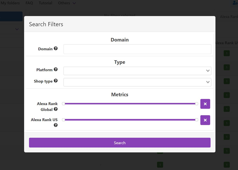Open the Platform dropdown
Image resolution: width=238 pixels, height=170 pixels.
click(x=137, y=71)
